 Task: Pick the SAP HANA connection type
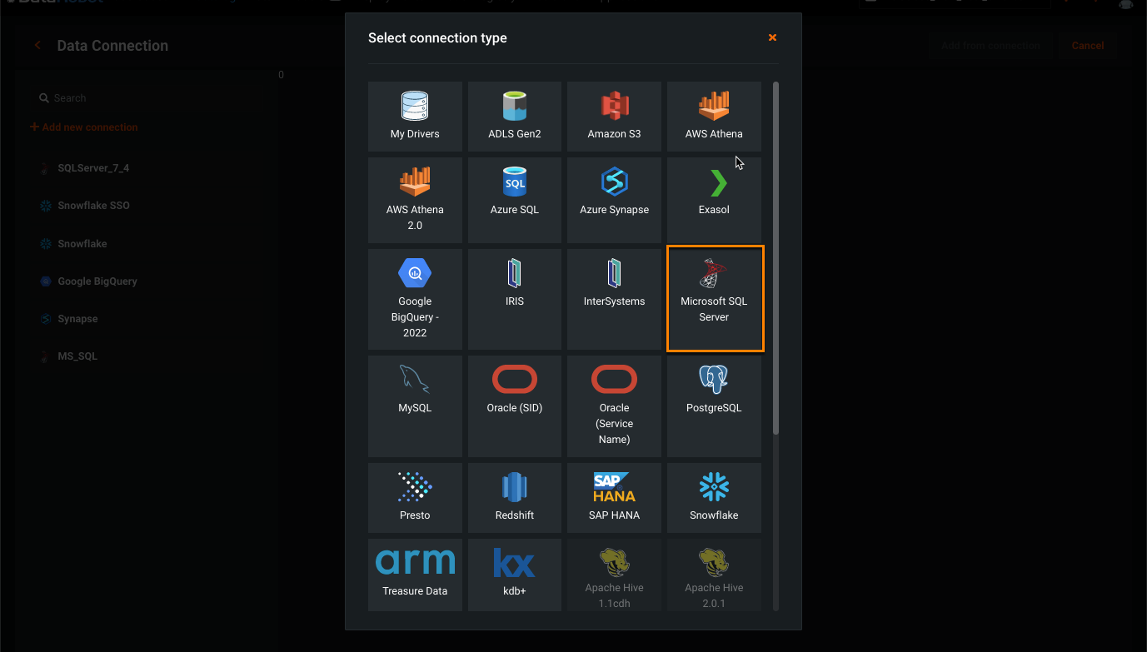point(614,498)
